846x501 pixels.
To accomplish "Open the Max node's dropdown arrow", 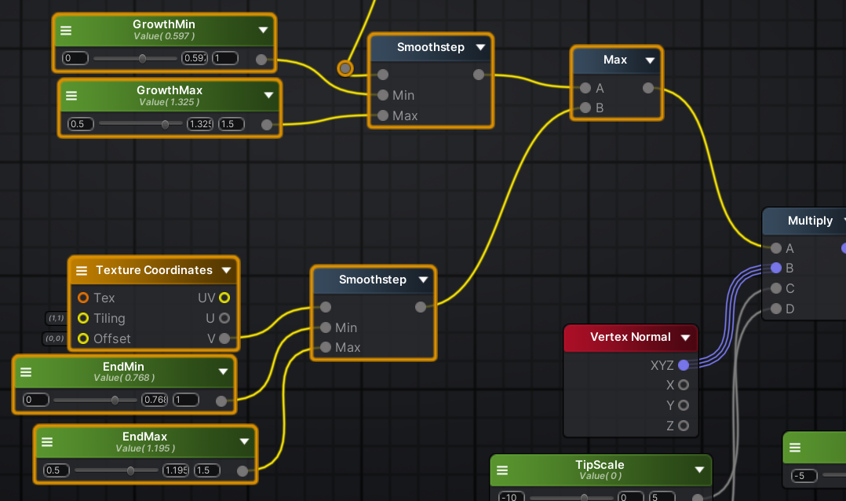I will point(649,60).
